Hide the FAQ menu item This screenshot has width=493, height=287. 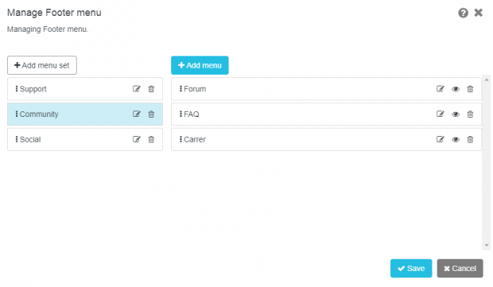[x=456, y=114]
